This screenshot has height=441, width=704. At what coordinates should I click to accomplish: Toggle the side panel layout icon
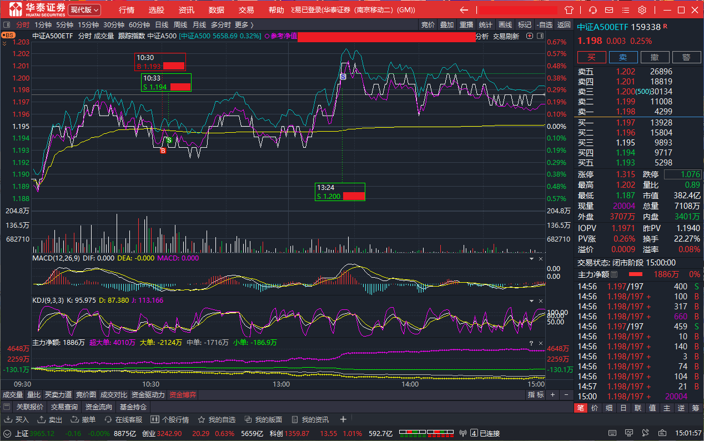(612, 433)
